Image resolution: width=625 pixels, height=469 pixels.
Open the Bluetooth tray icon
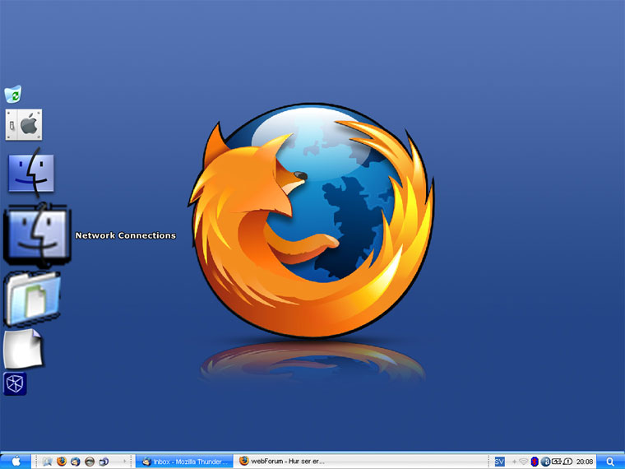click(x=535, y=462)
